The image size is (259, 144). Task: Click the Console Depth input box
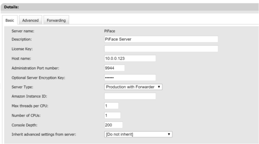click(x=113, y=125)
